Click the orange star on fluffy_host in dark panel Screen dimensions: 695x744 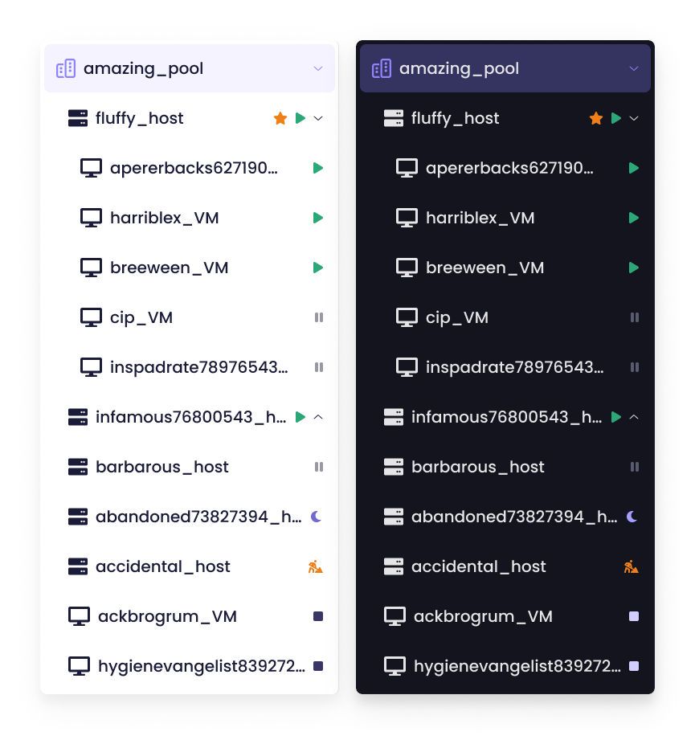[x=596, y=118]
